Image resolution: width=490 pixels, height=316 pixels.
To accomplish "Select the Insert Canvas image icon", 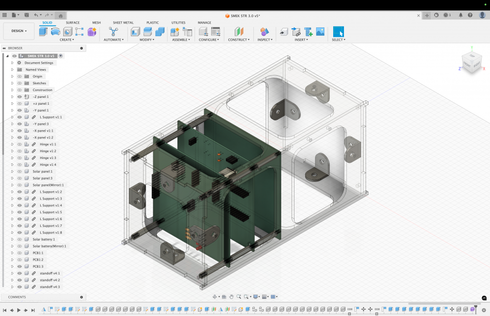I will pos(320,32).
